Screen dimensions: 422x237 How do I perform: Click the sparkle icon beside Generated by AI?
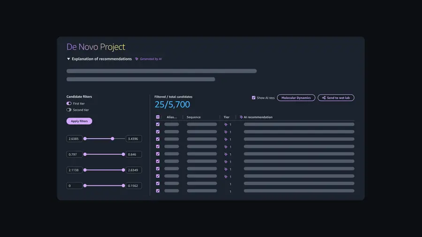(137, 59)
